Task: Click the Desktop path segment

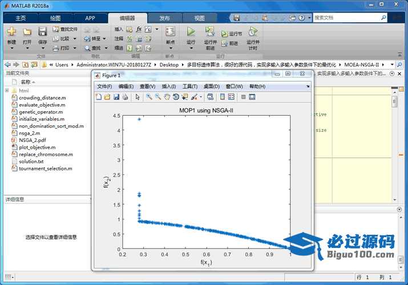Action: pos(169,64)
